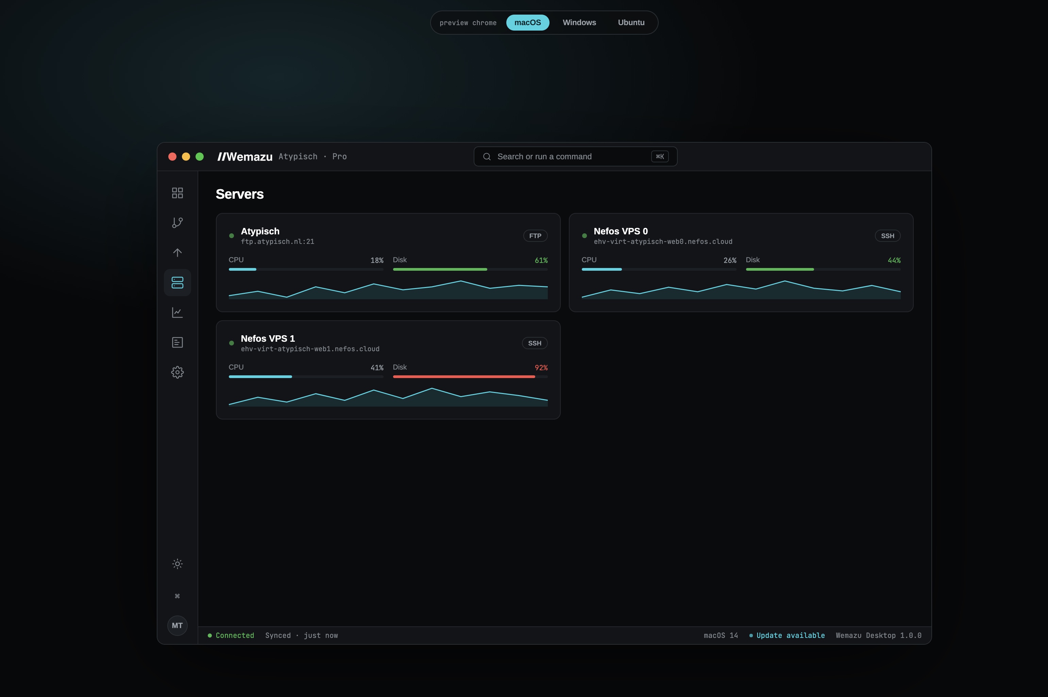Click the ehv-virt-atypisch-web0.nefos.cloud hostname
The height and width of the screenshot is (697, 1048).
tap(663, 242)
